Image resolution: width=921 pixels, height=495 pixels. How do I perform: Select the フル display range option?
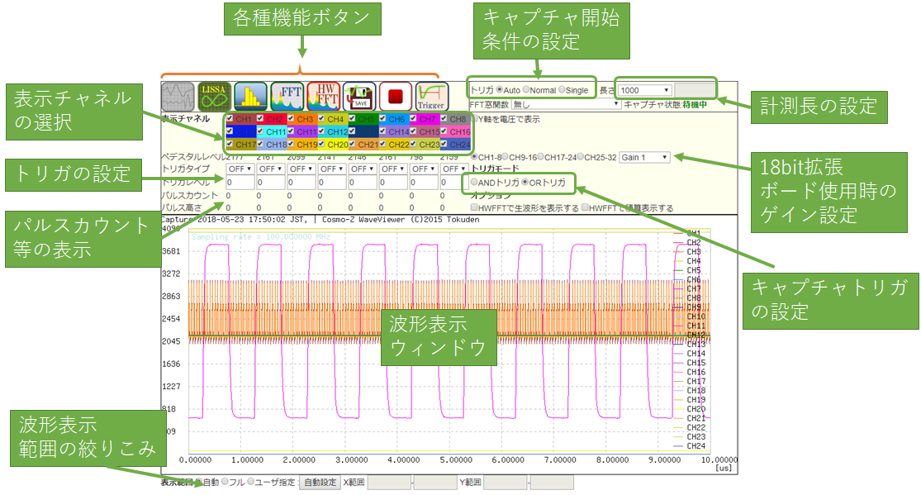coord(226,483)
